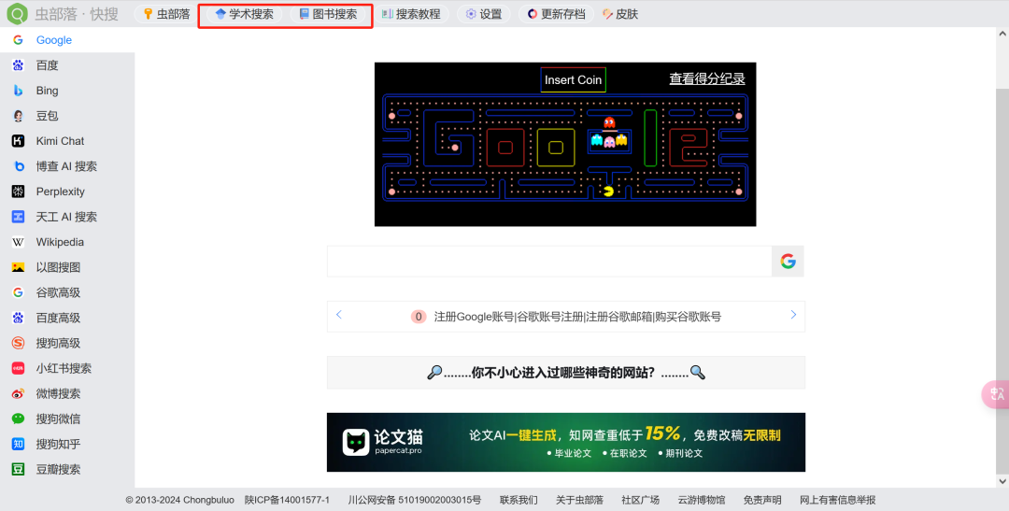
Task: Open 免责声明 disclaimer link
Action: point(762,500)
